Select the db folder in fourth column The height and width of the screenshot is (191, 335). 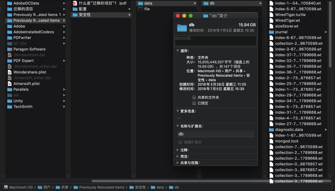click(x=232, y=3)
